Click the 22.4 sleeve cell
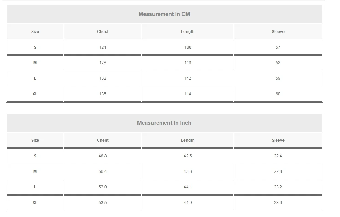 [278, 156]
